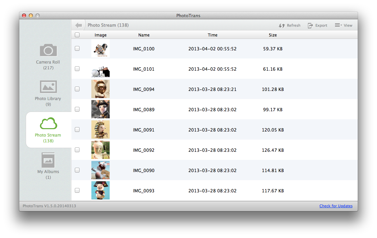Click the file name IMG_0093
Image resolution: width=377 pixels, height=238 pixels.
(x=143, y=191)
